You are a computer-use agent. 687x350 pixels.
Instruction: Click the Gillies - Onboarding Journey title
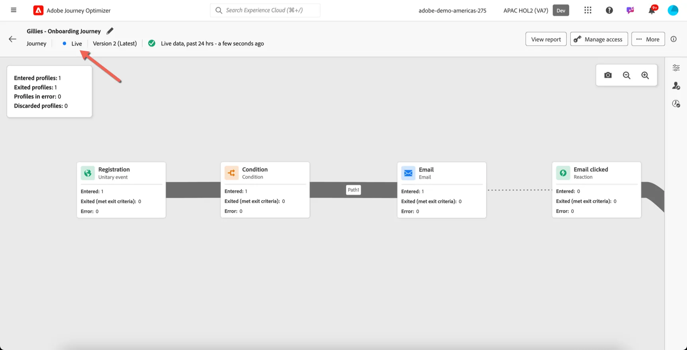click(x=64, y=31)
